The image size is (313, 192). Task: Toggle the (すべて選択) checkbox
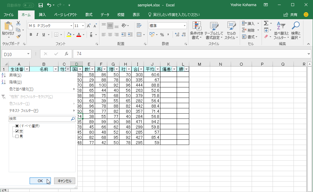pyautogui.click(x=17, y=126)
